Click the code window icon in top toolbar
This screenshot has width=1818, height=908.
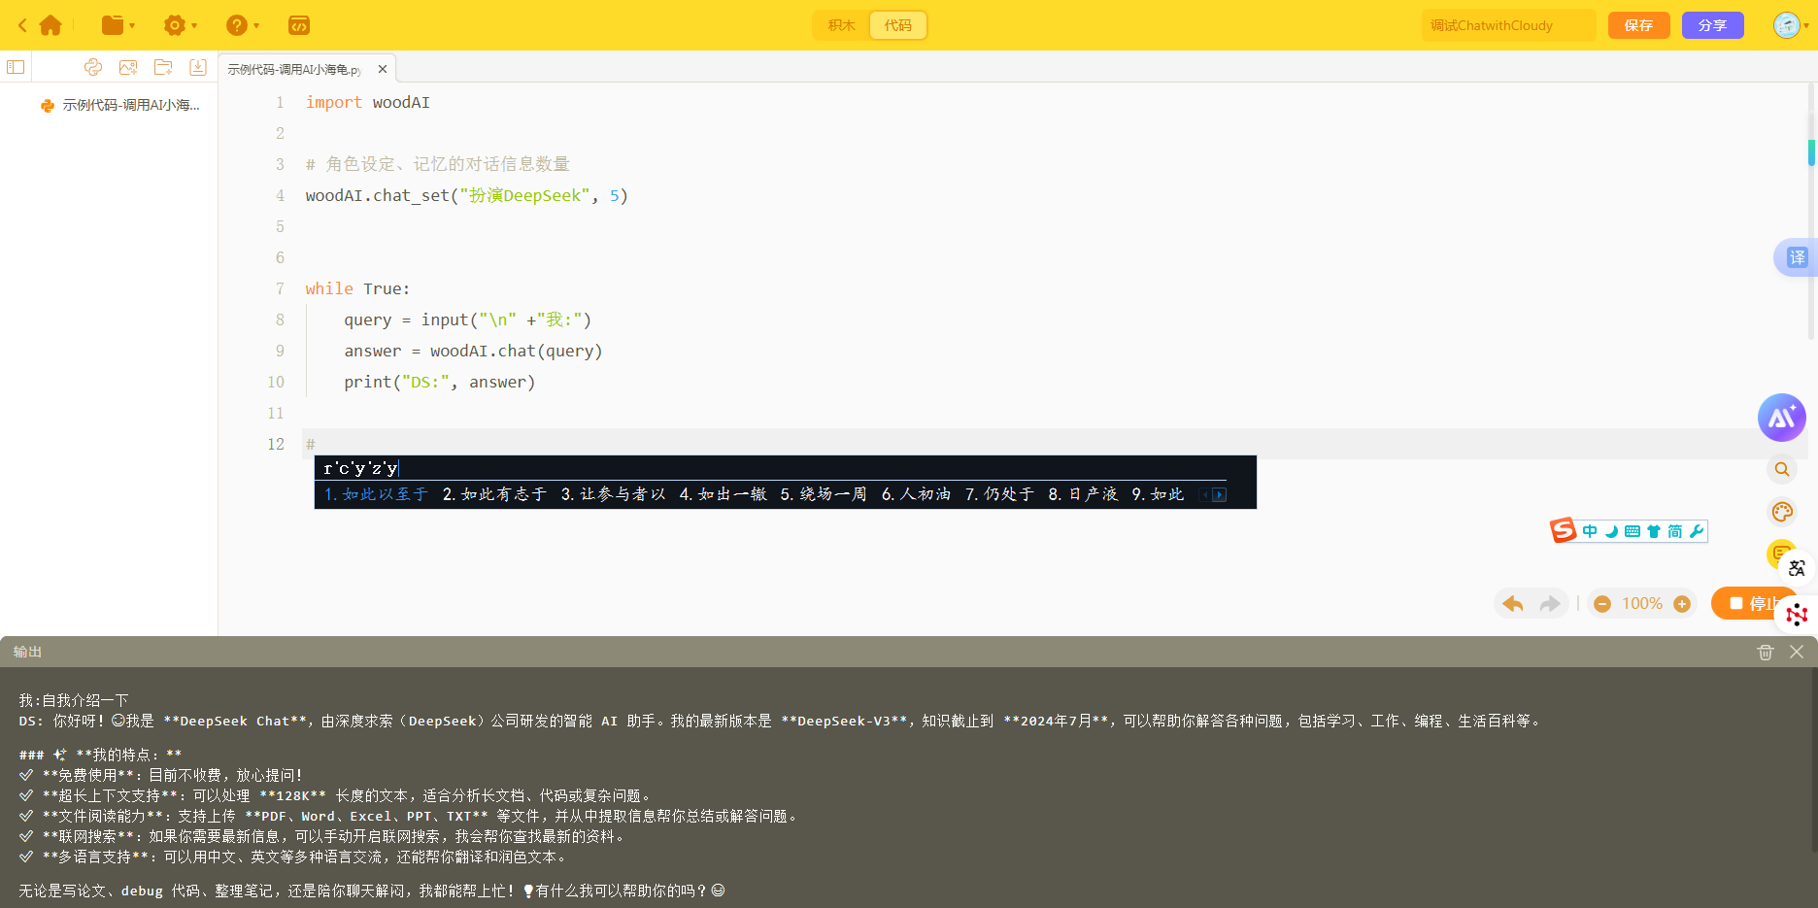tap(299, 25)
